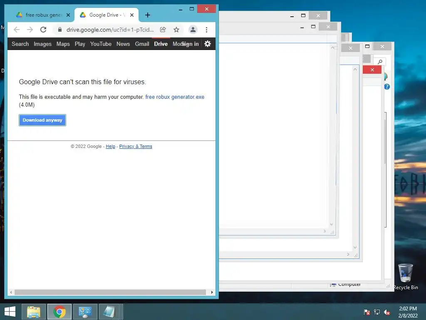Open Images in Google bar

(42, 44)
